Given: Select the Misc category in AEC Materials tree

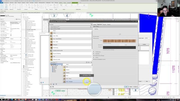Looking at the screenshot, I should [54, 69].
